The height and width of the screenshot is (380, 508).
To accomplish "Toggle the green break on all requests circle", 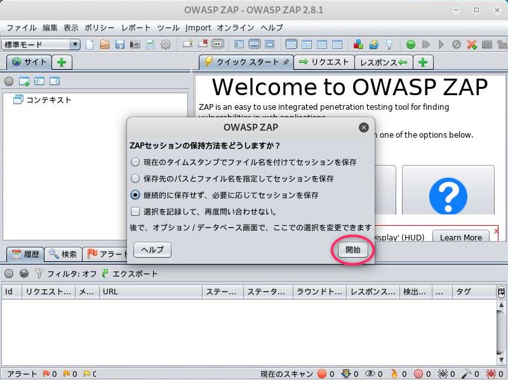I will (x=411, y=44).
